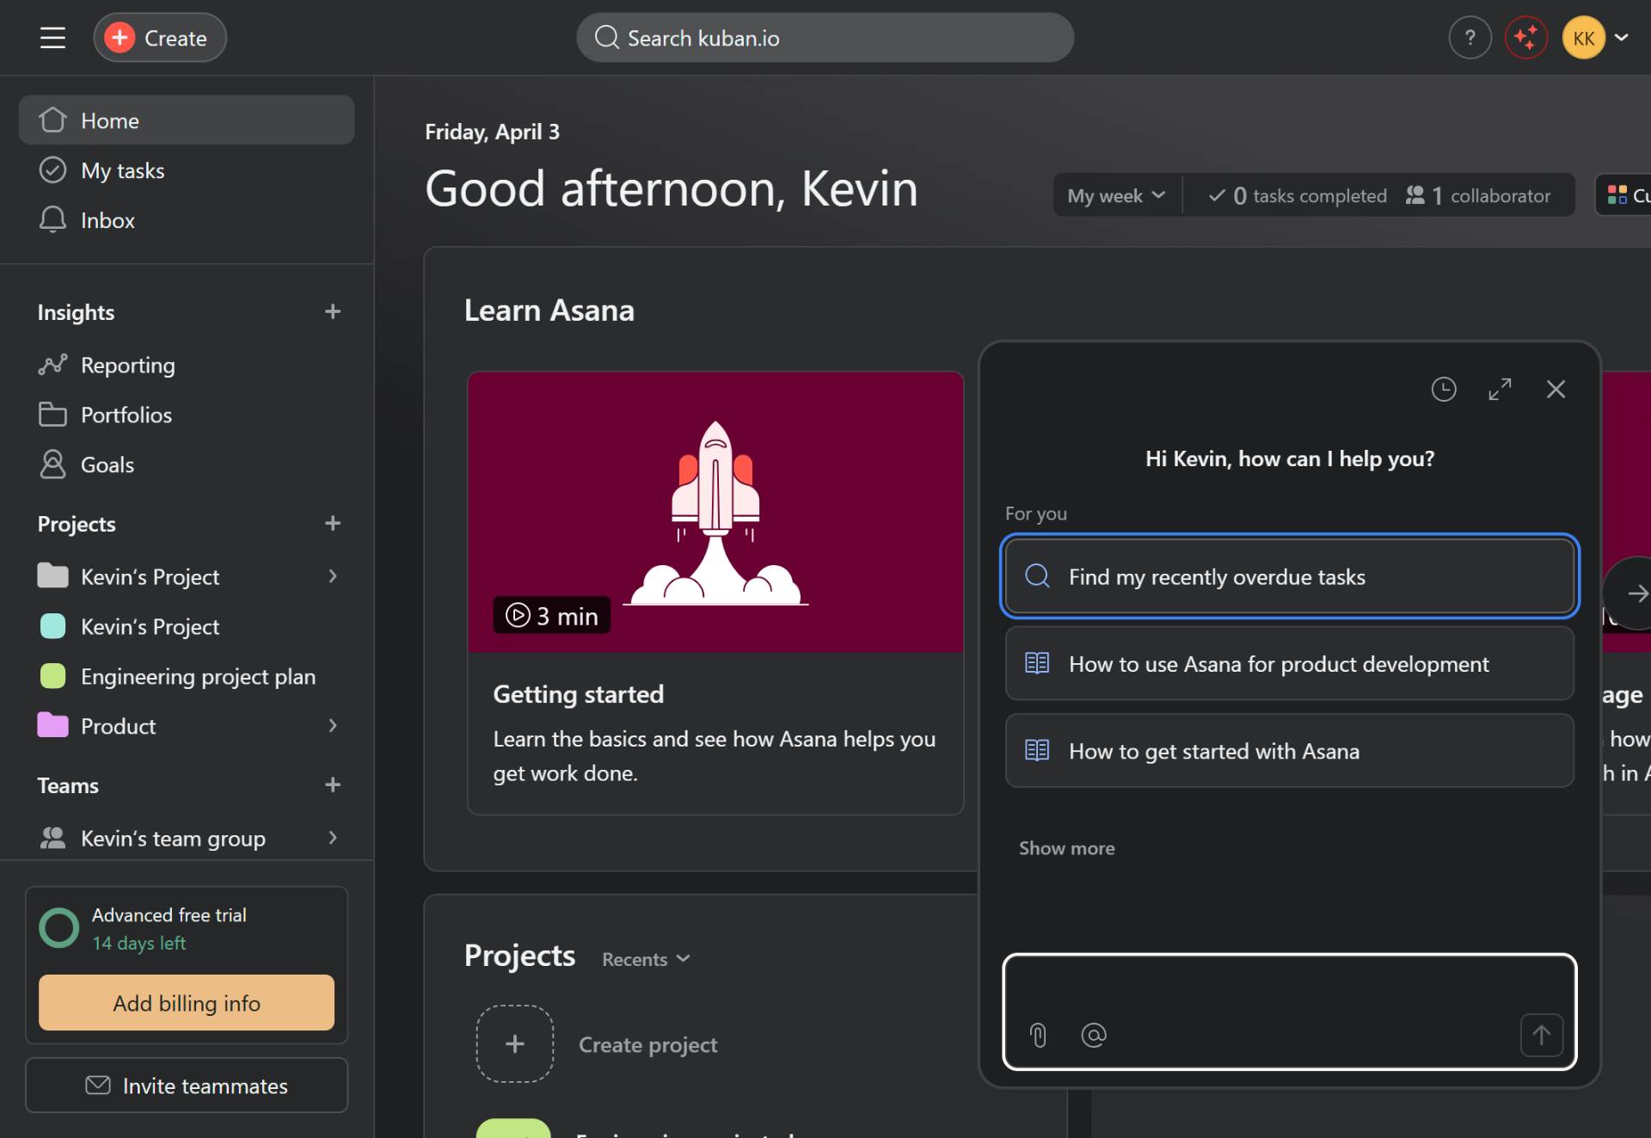Expand the account menu chevron
Viewport: 1651px width, 1138px height.
(1622, 38)
